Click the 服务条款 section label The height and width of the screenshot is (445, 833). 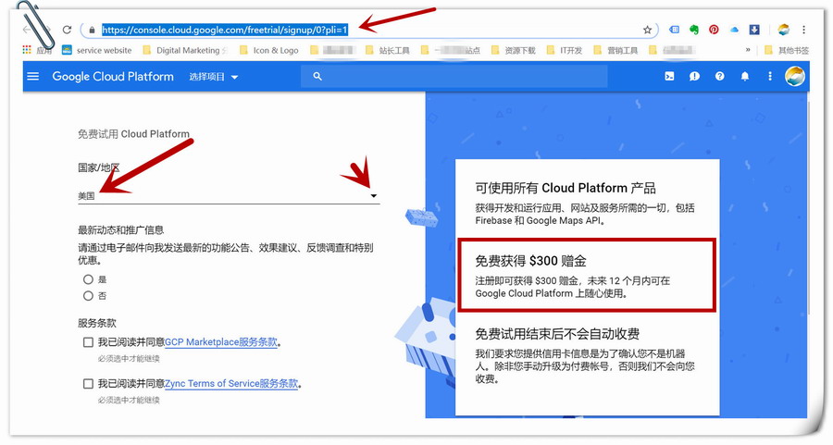96,323
